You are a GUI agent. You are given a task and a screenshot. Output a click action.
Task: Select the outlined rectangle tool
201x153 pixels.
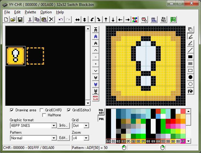click(x=190, y=70)
